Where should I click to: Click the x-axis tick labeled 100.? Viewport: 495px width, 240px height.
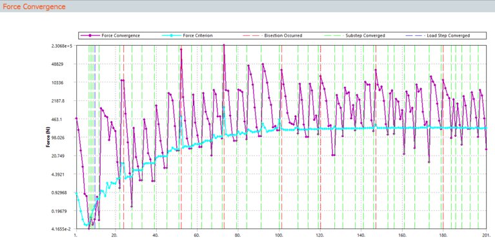pyautogui.click(x=279, y=235)
